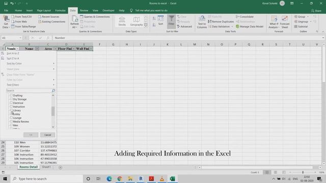Click the Subtotal button
Screen dimensions: 326x183
pyautogui.click(x=301, y=26)
